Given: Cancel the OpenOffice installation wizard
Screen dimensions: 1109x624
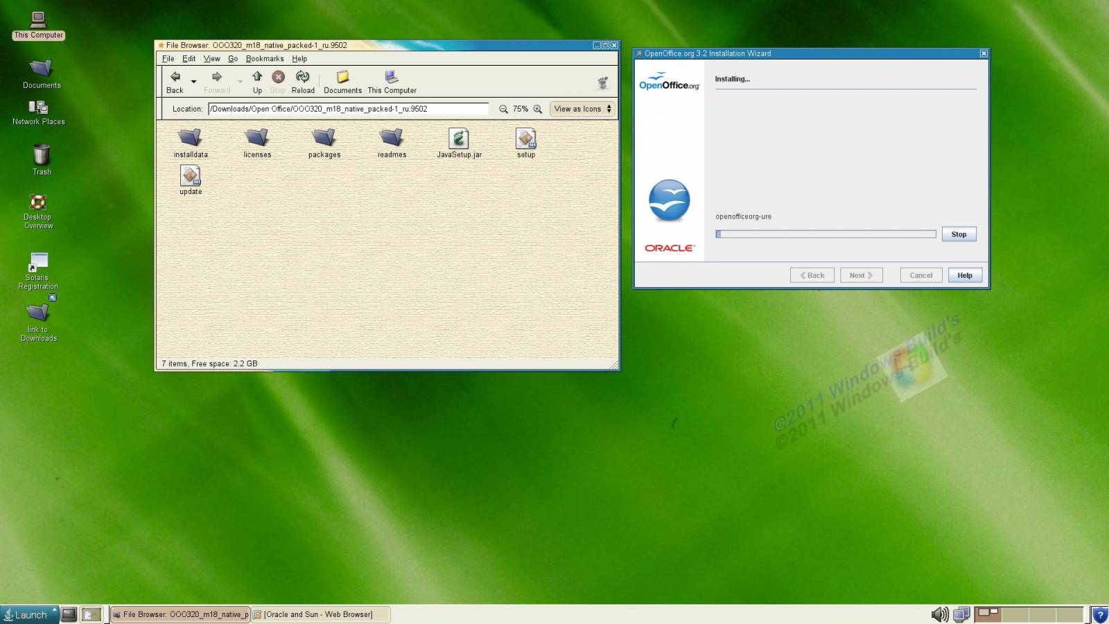Looking at the screenshot, I should point(921,275).
